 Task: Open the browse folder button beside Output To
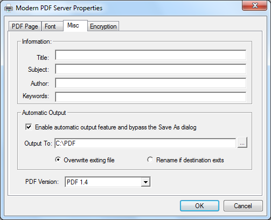pyautogui.click(x=242, y=143)
